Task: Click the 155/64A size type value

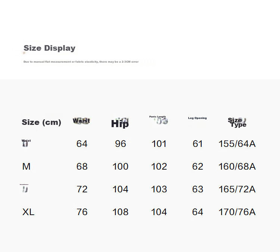Action: tap(237, 144)
